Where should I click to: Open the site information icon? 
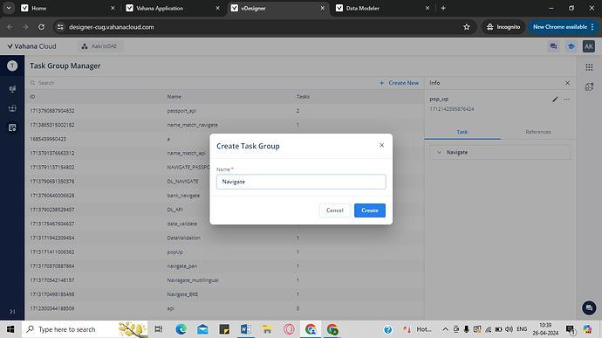coord(60,27)
